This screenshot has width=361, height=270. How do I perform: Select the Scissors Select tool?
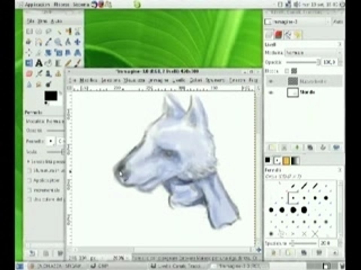[77, 31]
